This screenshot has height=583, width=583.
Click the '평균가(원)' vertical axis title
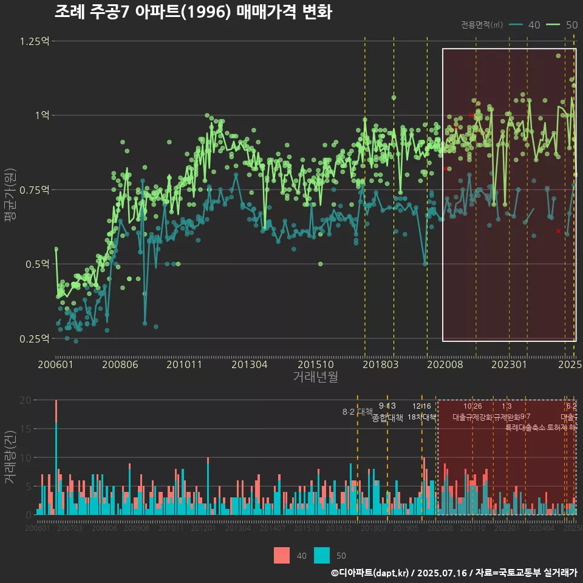[10, 195]
